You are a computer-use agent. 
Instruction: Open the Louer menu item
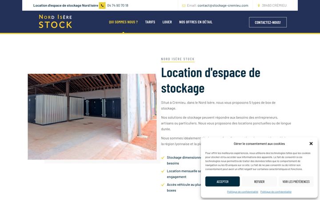click(167, 22)
